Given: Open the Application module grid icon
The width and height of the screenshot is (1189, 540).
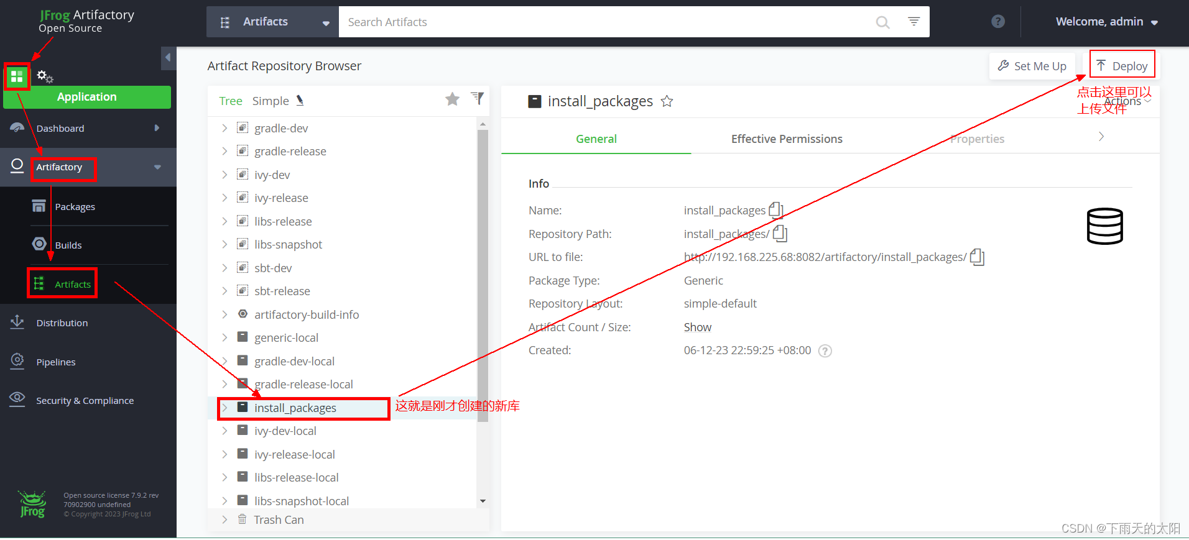Looking at the screenshot, I should tap(17, 76).
